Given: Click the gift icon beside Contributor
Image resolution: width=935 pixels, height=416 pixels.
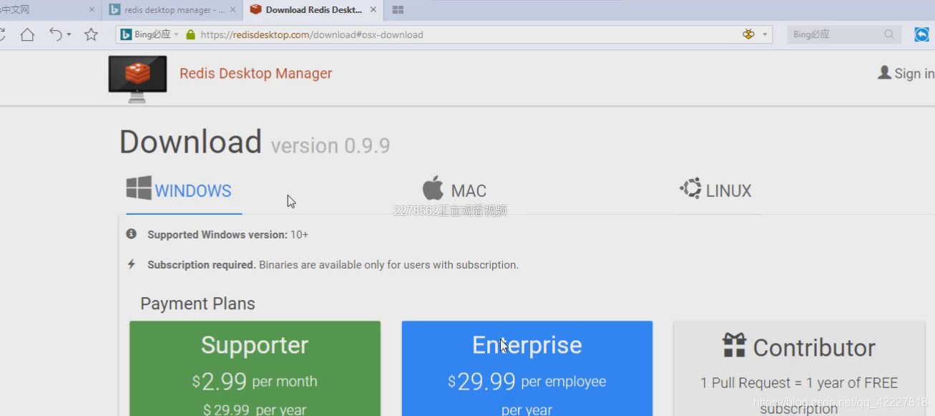Looking at the screenshot, I should pyautogui.click(x=734, y=346).
